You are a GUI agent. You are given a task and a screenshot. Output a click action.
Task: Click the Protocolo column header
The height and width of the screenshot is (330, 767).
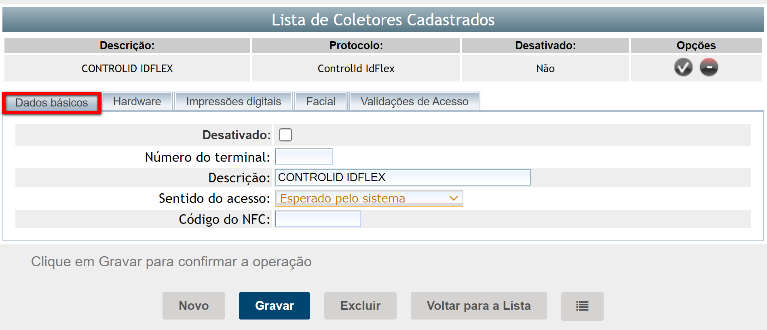click(x=356, y=46)
